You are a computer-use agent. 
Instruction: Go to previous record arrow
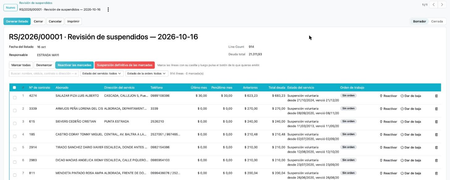(x=434, y=5)
